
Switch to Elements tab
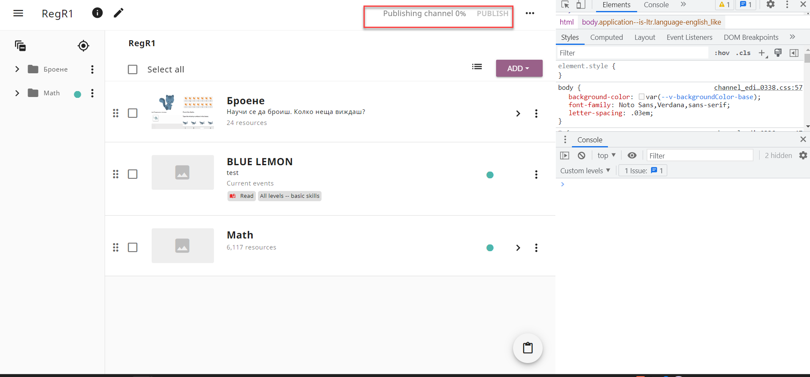click(x=616, y=5)
